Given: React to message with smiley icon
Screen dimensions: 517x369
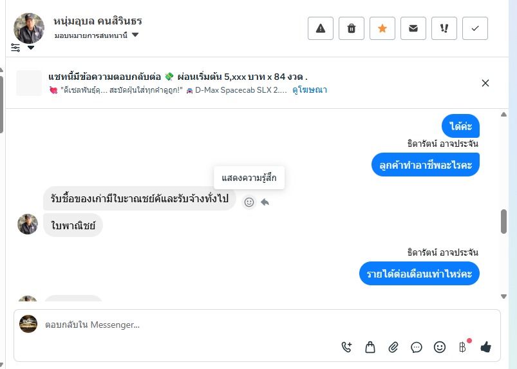Looking at the screenshot, I should click(x=249, y=202).
